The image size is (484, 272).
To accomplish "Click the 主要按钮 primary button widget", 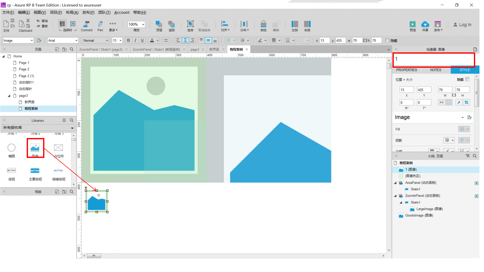I will pos(35,171).
